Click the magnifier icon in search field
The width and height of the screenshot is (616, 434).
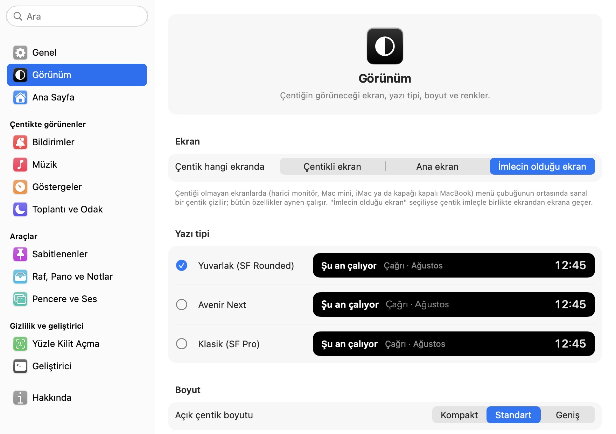[x=18, y=16]
